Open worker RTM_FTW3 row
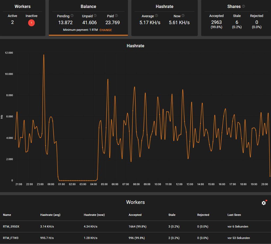The width and height of the screenshot is (271, 244). [x=135, y=238]
